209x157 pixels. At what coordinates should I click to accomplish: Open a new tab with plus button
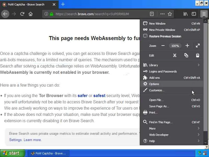pyautogui.click(x=63, y=4)
